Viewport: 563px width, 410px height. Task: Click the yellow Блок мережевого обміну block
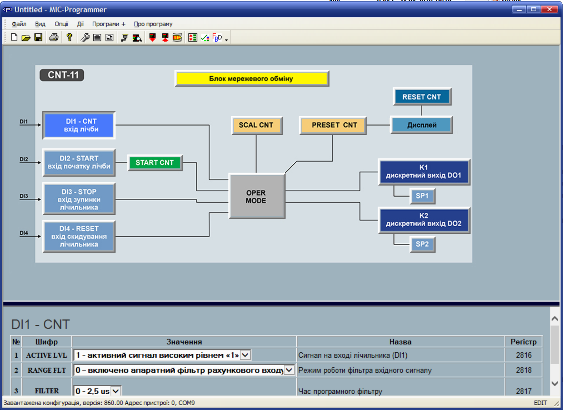click(x=252, y=79)
